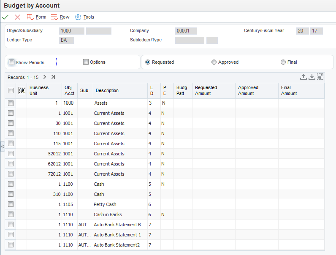Go to next page of records
This screenshot has height=255, width=336.
[44, 77]
